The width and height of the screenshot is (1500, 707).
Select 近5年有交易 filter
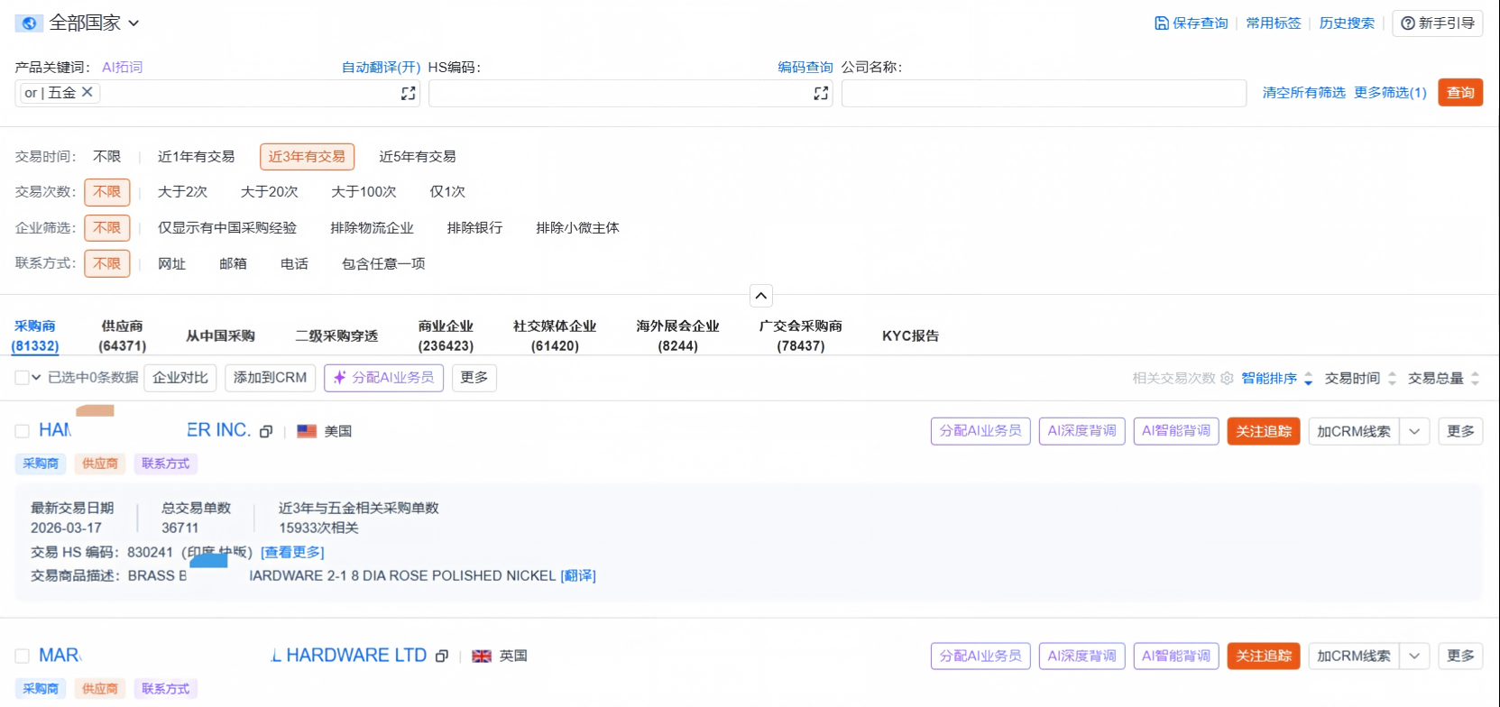pos(418,157)
